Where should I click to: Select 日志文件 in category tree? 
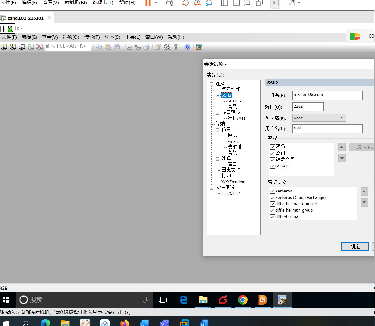coord(231,170)
